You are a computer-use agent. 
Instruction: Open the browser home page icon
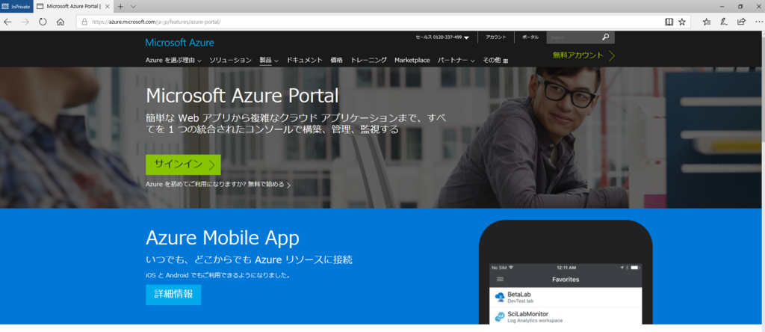click(x=61, y=22)
